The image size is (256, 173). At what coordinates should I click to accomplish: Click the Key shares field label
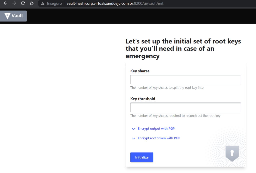[140, 71]
